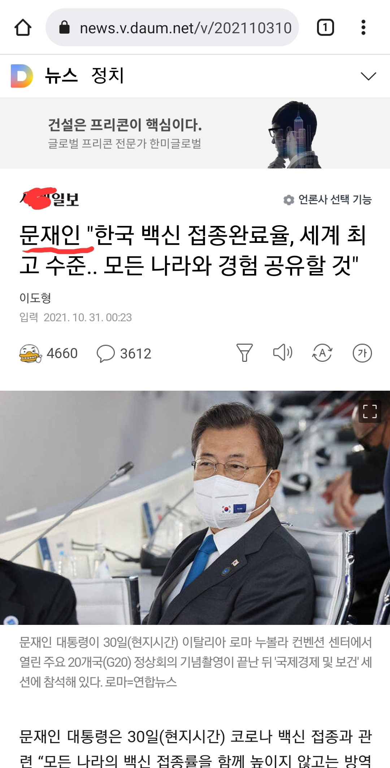
Task: Tap the Daum D logo
Action: 22,76
